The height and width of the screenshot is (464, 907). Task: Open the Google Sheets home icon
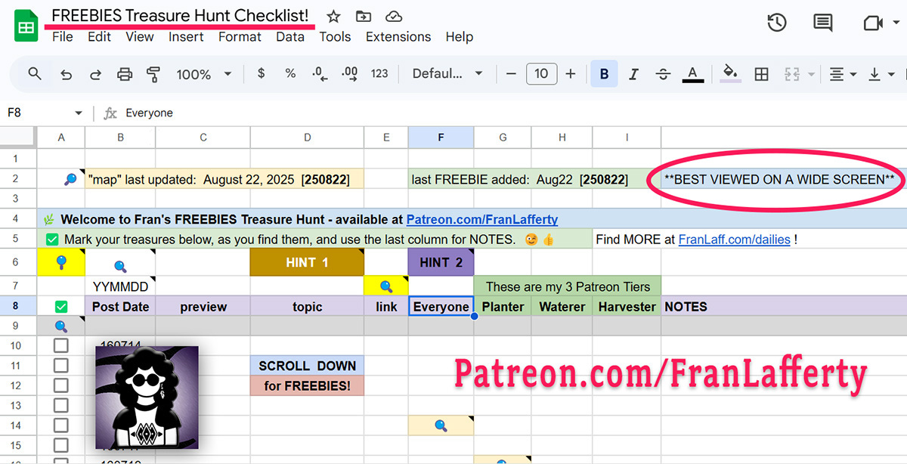pyautogui.click(x=27, y=26)
